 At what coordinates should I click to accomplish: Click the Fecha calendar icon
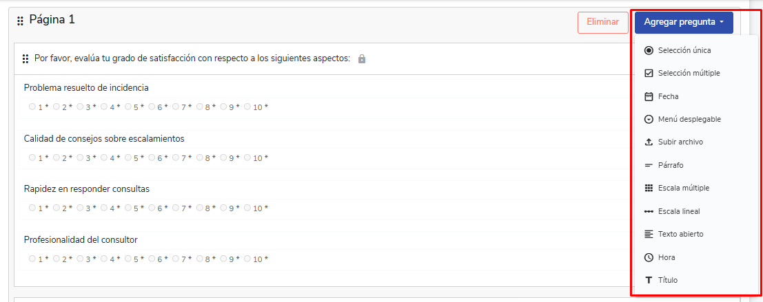click(649, 96)
